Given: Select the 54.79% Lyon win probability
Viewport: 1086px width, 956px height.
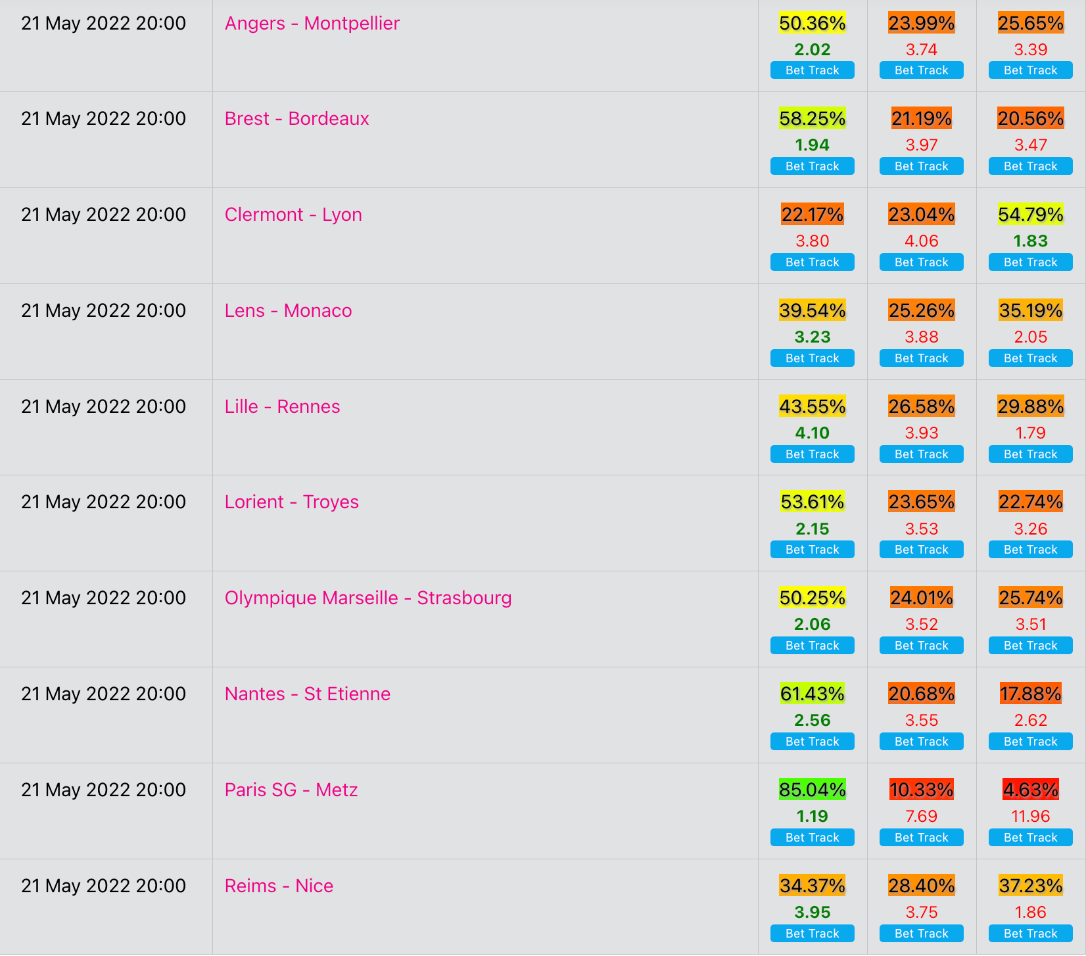Looking at the screenshot, I should 1031,214.
